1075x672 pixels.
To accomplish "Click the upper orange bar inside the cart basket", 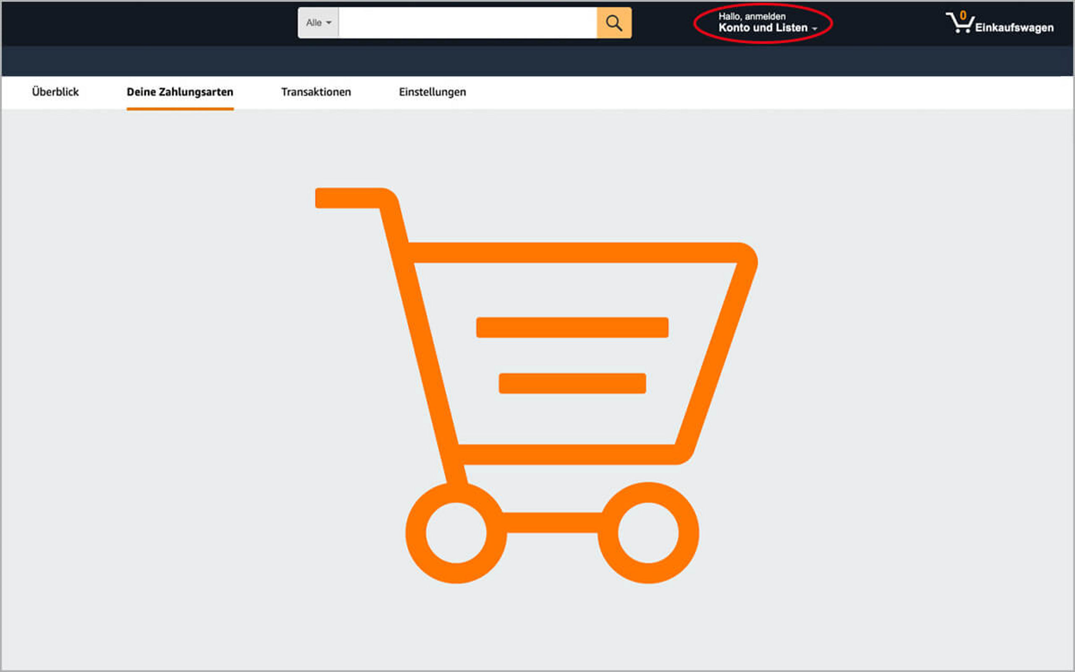I will (572, 328).
